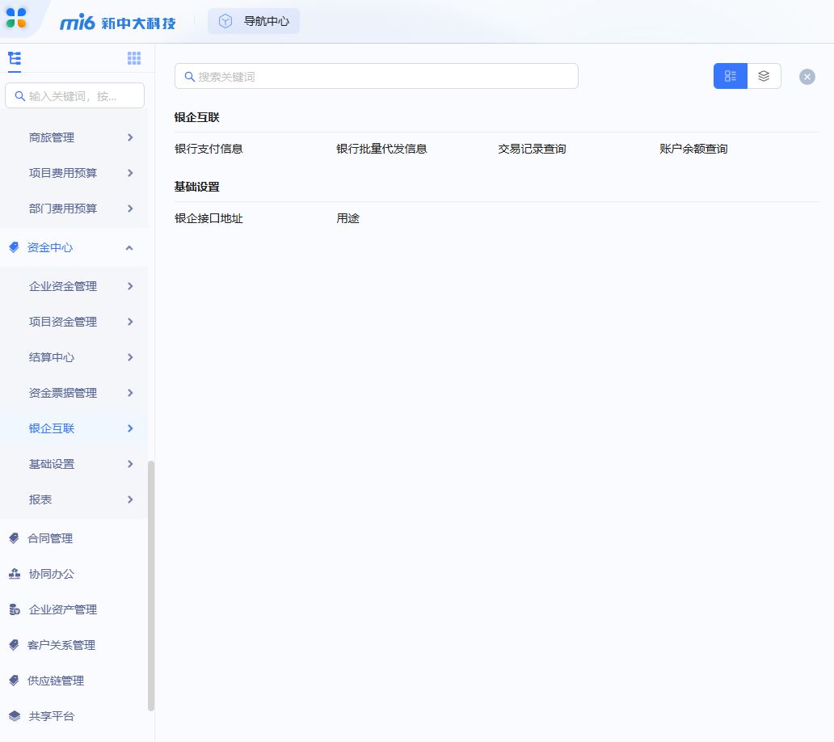Expand the 企业资金管理 submenu arrow
This screenshot has width=834, height=742.
coord(130,286)
